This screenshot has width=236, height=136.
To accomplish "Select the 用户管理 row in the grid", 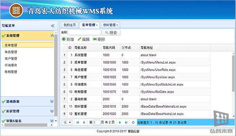I will tap(136, 77).
